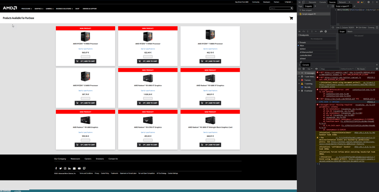Image resolution: width=379 pixels, height=192 pixels.
Task: Toggle console sidebar icon
Action: coord(299,69)
